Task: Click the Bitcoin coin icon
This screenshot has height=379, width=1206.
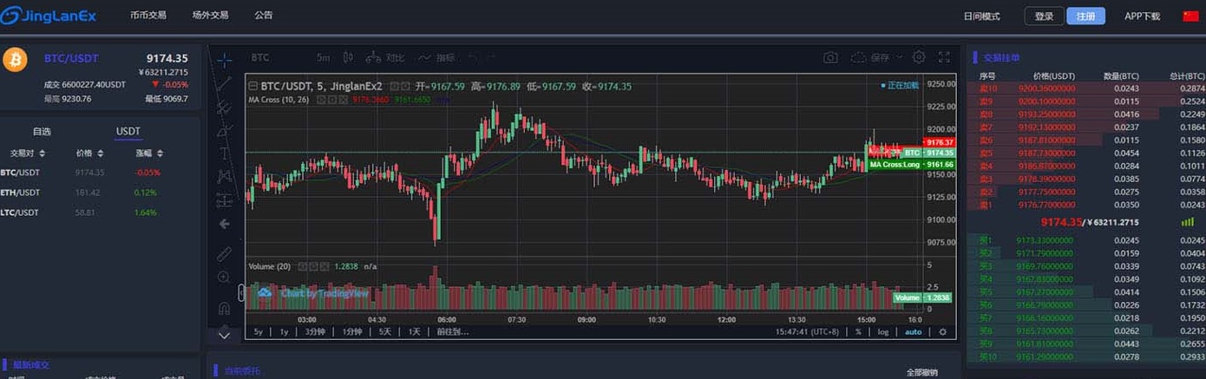Action: tap(16, 59)
